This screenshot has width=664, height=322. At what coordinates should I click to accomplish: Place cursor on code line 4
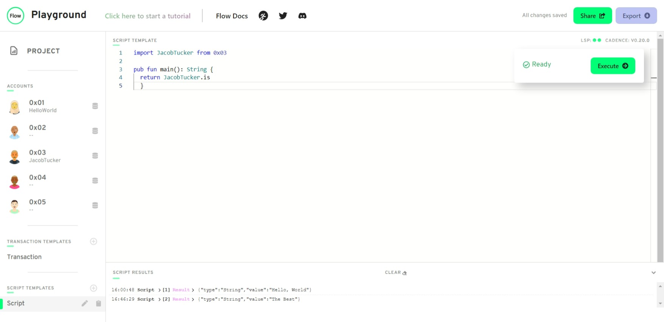[x=175, y=77]
